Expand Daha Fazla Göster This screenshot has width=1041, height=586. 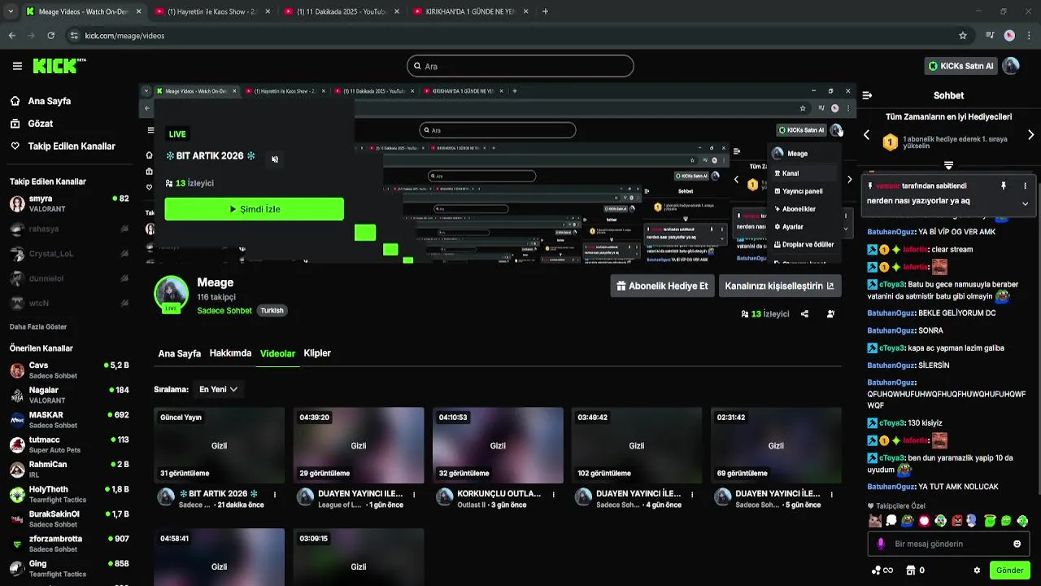pos(38,327)
